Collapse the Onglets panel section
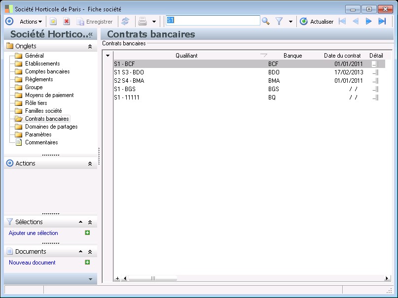The image size is (398, 298). [x=90, y=46]
